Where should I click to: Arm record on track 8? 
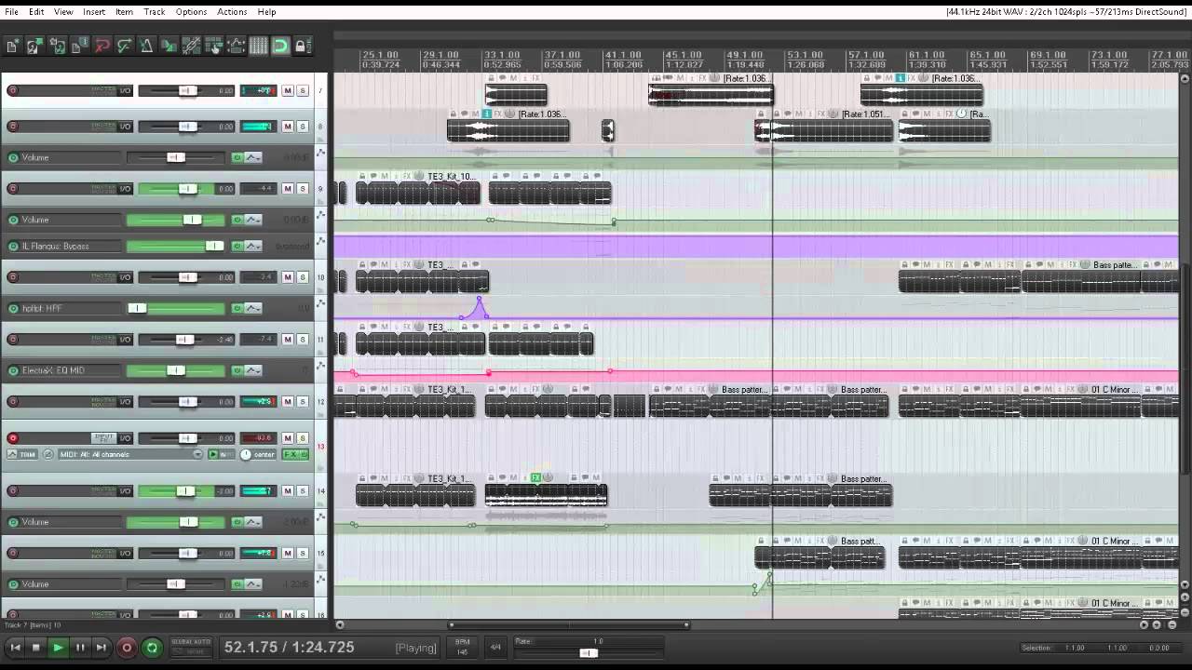[x=13, y=127]
